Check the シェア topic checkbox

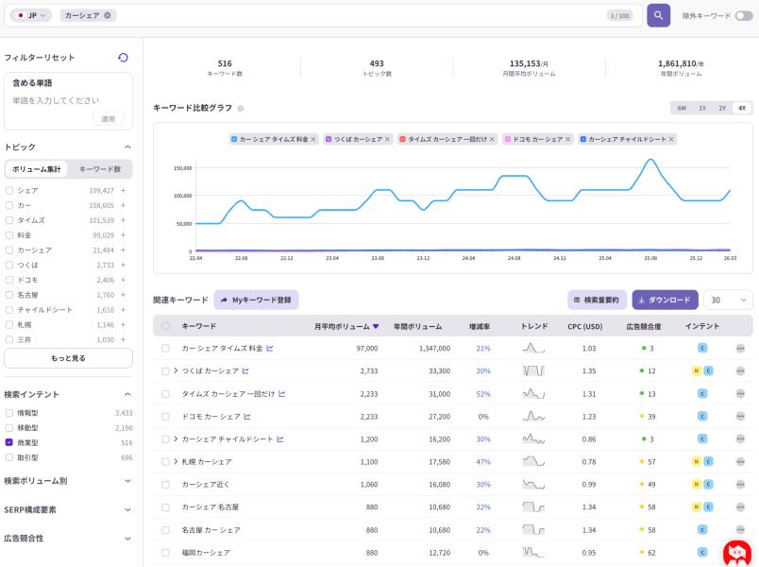point(9,191)
